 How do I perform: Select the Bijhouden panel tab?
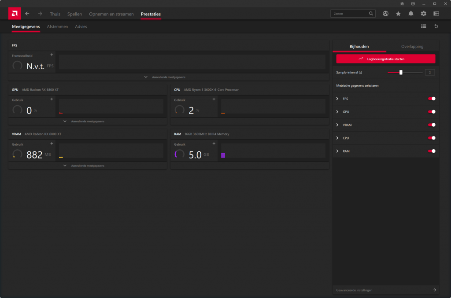(359, 46)
